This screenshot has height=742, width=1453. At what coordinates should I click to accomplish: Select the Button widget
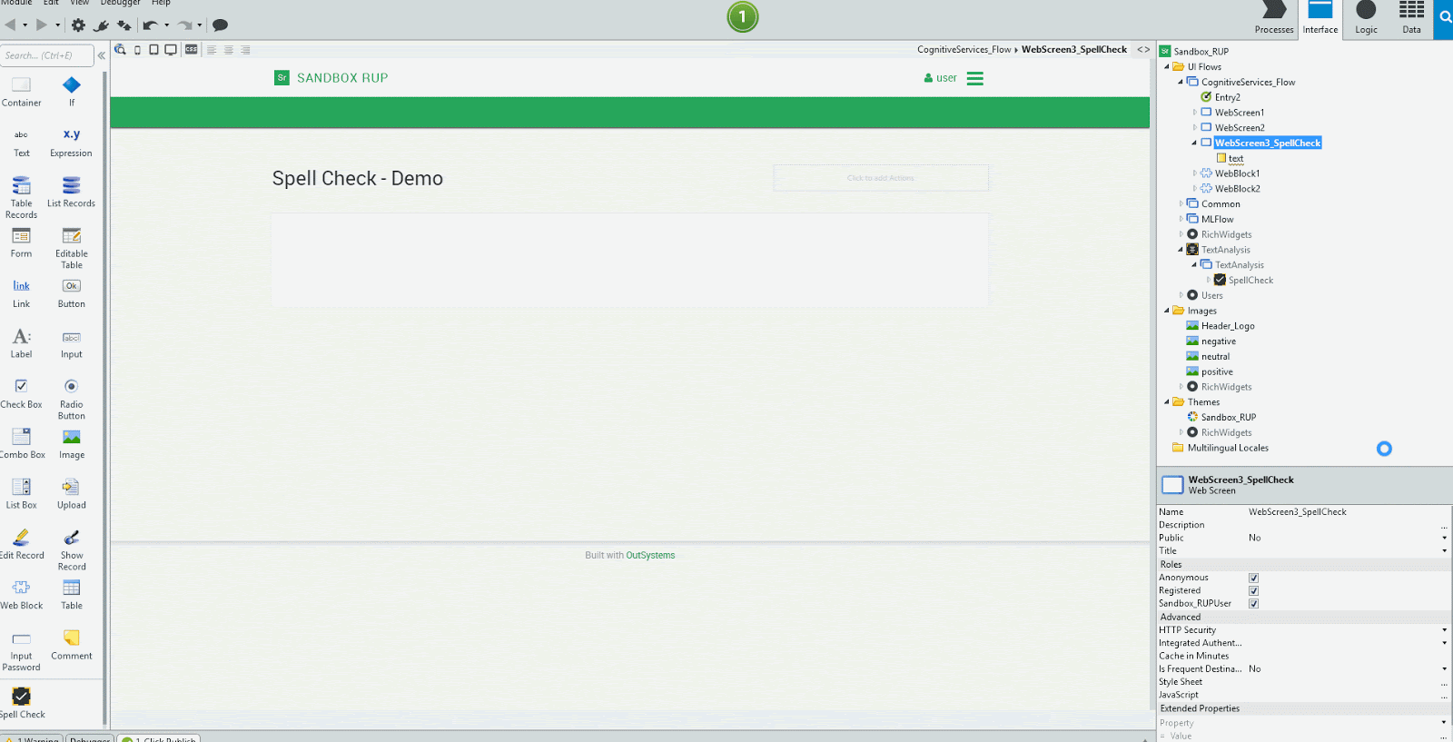coord(72,293)
